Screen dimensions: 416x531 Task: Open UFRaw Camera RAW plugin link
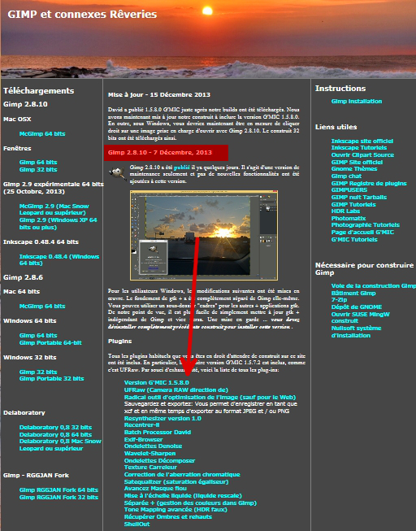[176, 390]
